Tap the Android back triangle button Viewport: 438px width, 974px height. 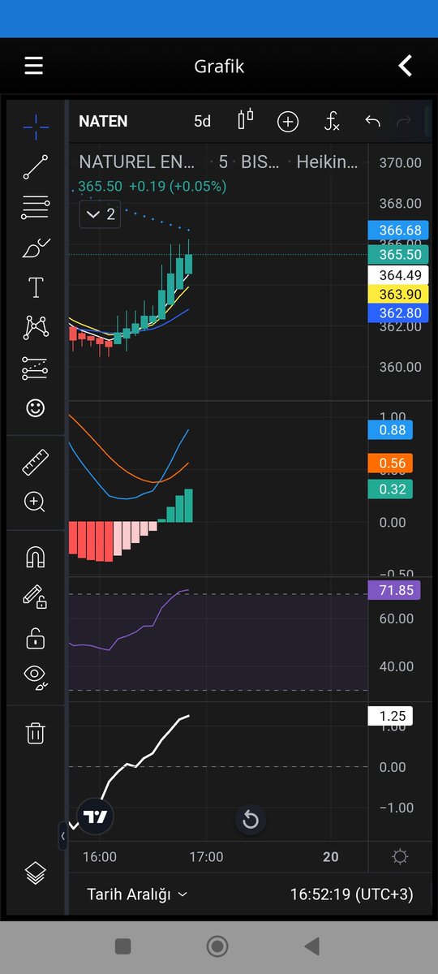(x=311, y=946)
